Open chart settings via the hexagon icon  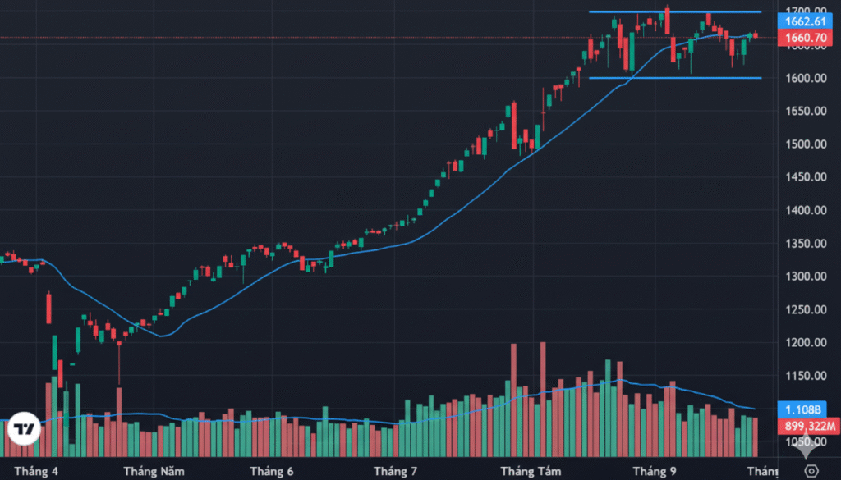(x=811, y=470)
